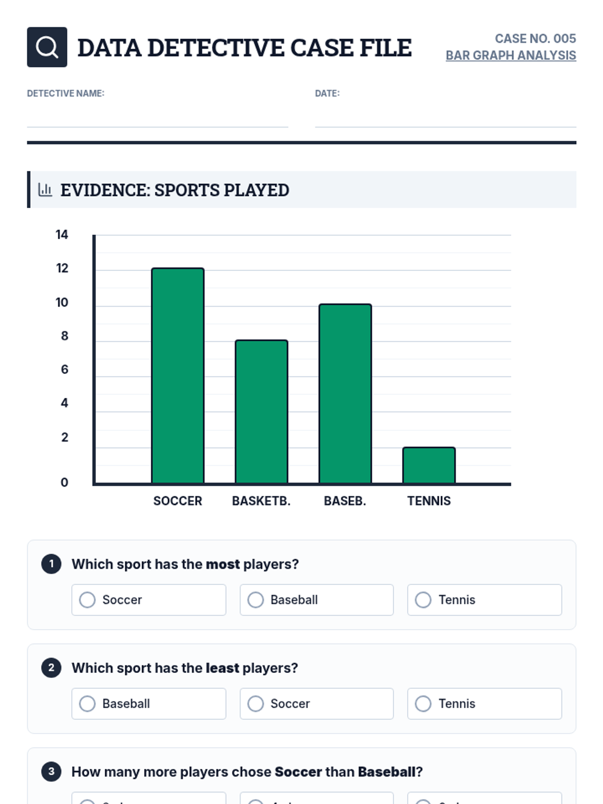
Task: Open the Bar Graph Analysis link
Action: 511,55
